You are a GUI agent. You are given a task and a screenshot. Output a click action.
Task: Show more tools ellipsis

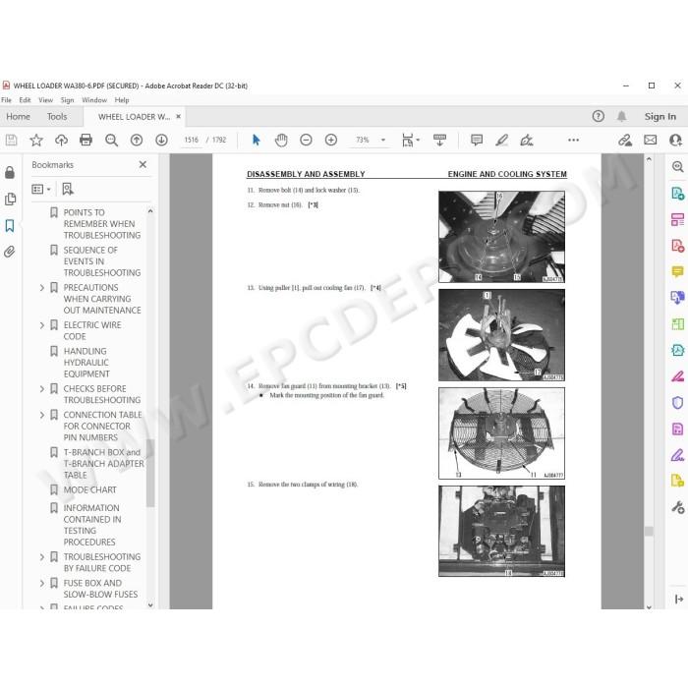tap(573, 140)
